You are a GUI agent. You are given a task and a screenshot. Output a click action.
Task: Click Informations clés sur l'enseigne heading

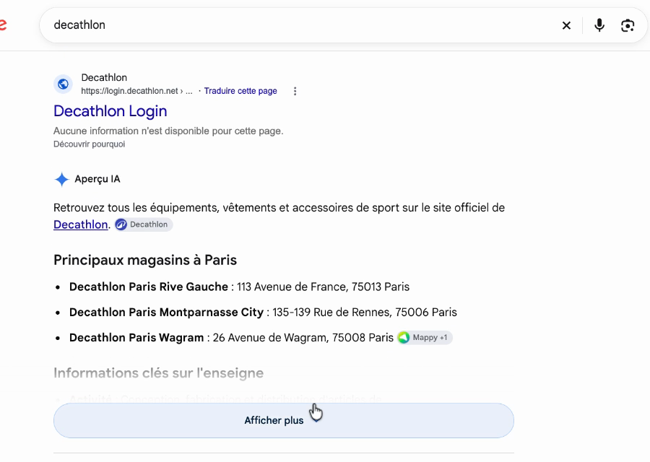[x=158, y=373]
